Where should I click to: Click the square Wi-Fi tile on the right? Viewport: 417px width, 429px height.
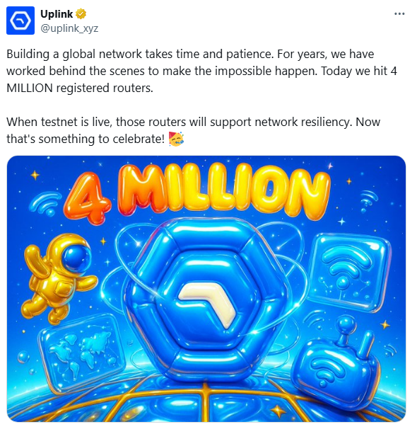point(351,272)
